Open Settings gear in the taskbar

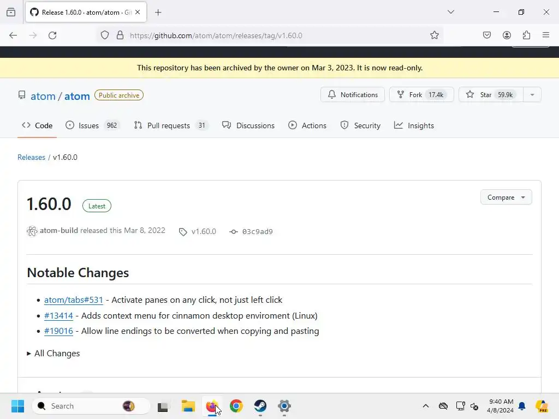click(x=284, y=406)
